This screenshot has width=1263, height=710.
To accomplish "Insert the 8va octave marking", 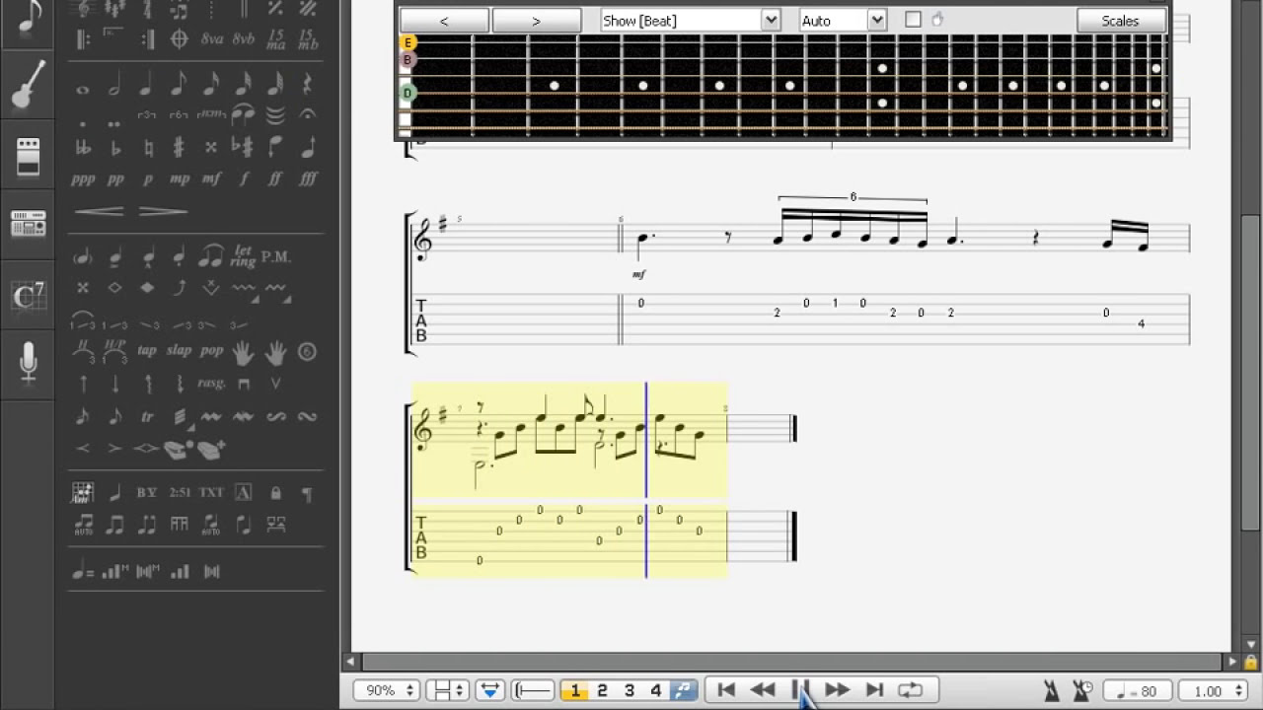I will pyautogui.click(x=211, y=39).
